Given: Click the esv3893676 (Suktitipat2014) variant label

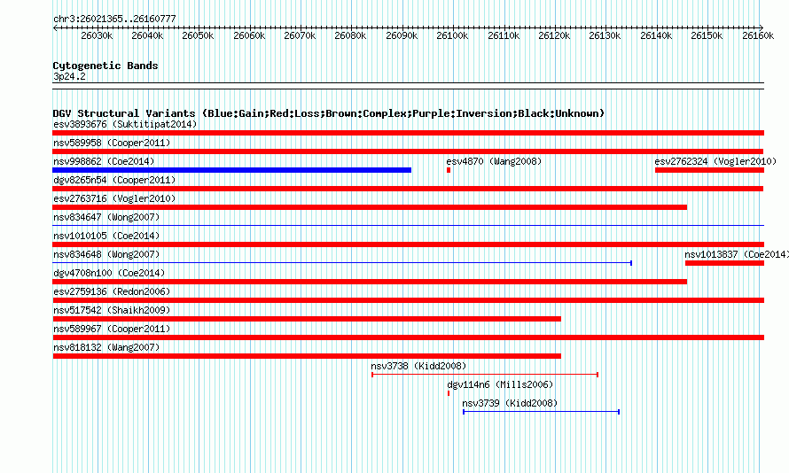Looking at the screenshot, I should tap(125, 124).
